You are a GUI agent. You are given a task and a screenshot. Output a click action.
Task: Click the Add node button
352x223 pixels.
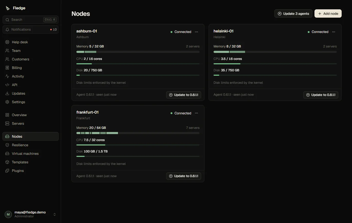point(328,13)
